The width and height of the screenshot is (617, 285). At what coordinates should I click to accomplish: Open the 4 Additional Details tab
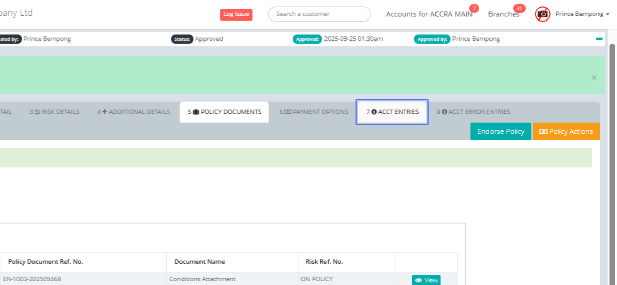133,112
